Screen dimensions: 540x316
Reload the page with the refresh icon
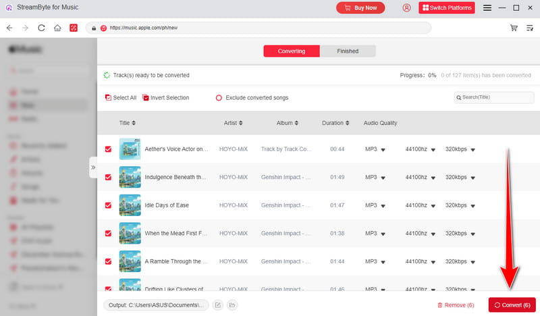click(x=42, y=28)
